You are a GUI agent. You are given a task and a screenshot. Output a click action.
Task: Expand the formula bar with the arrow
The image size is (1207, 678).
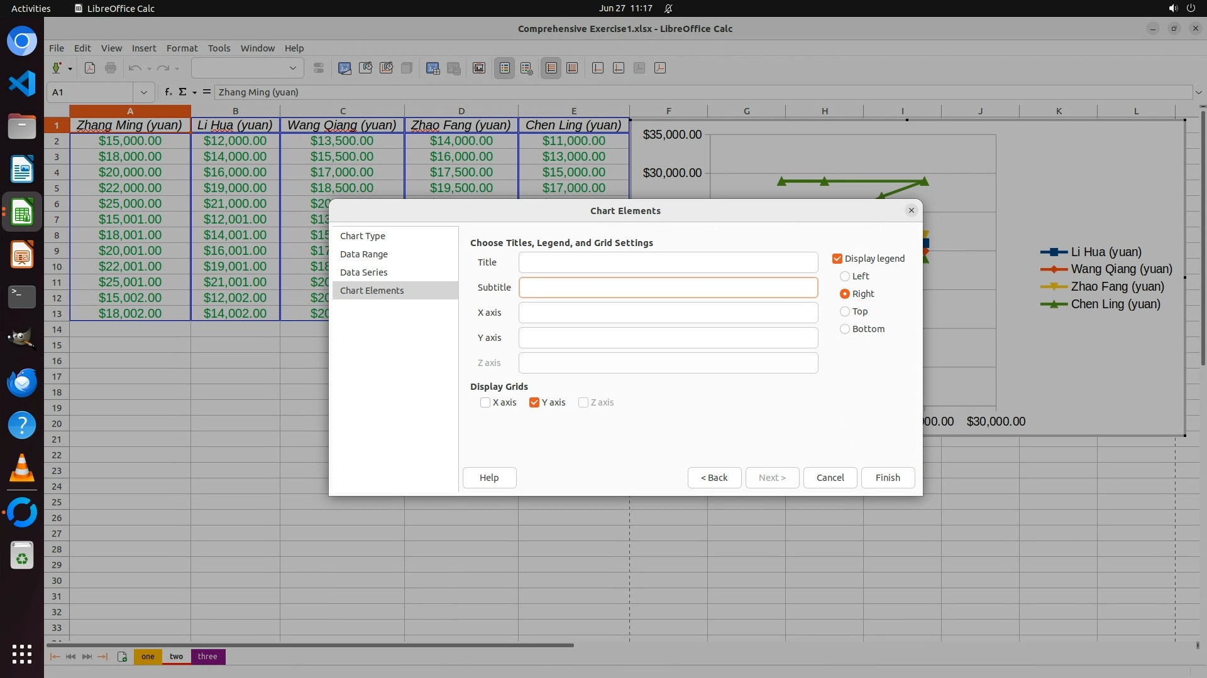click(1199, 92)
